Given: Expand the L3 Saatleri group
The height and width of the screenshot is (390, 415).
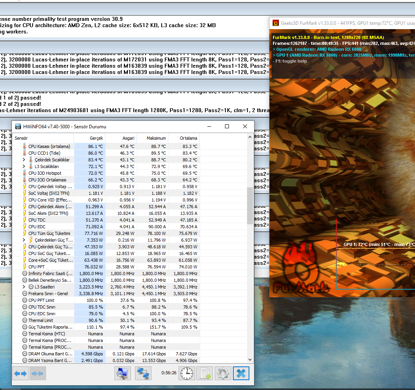Looking at the screenshot, I should pyautogui.click(x=24, y=287).
